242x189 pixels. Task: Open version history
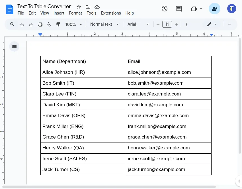[165, 9]
